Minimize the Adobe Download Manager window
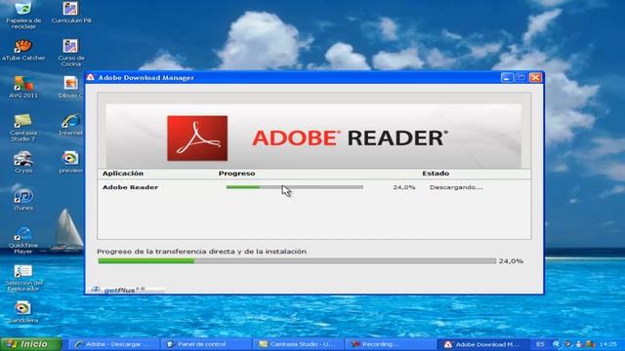The height and width of the screenshot is (351, 625). click(x=507, y=78)
